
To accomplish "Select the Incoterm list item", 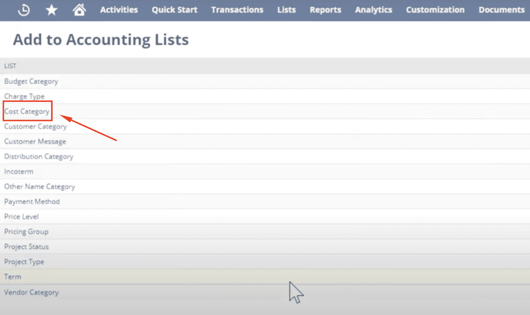I will pyautogui.click(x=19, y=171).
